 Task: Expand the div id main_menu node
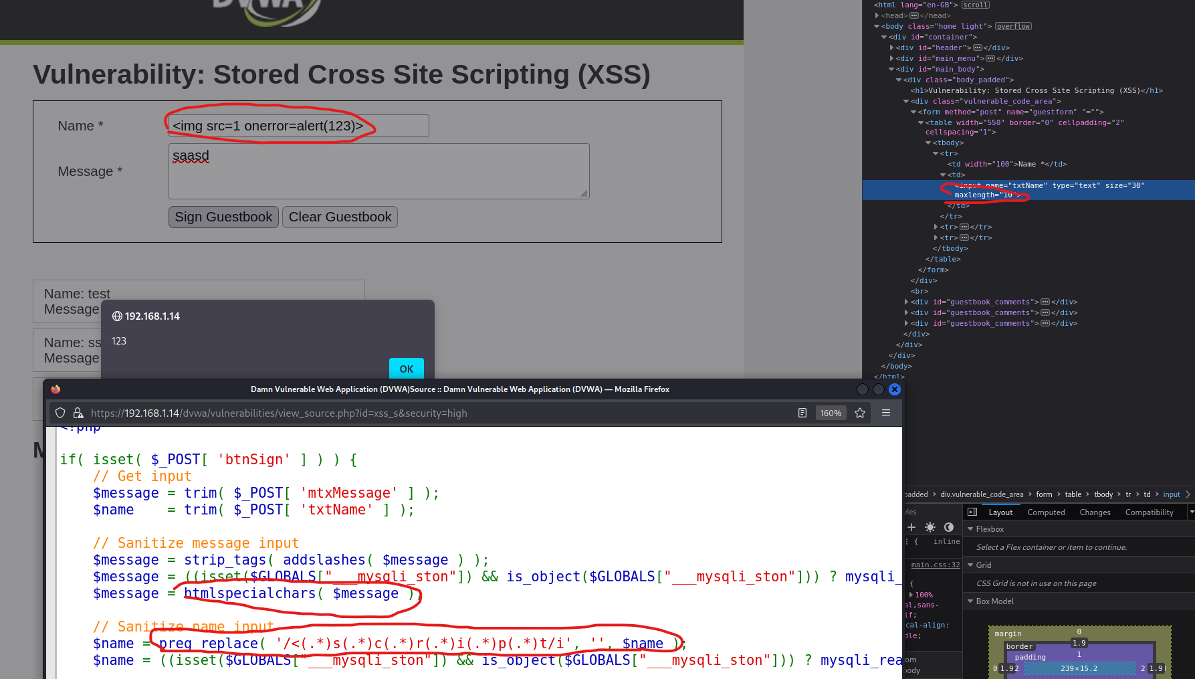tap(891, 58)
